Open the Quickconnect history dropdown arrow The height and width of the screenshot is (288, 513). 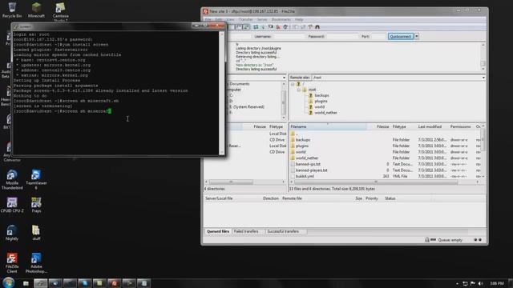coord(417,37)
